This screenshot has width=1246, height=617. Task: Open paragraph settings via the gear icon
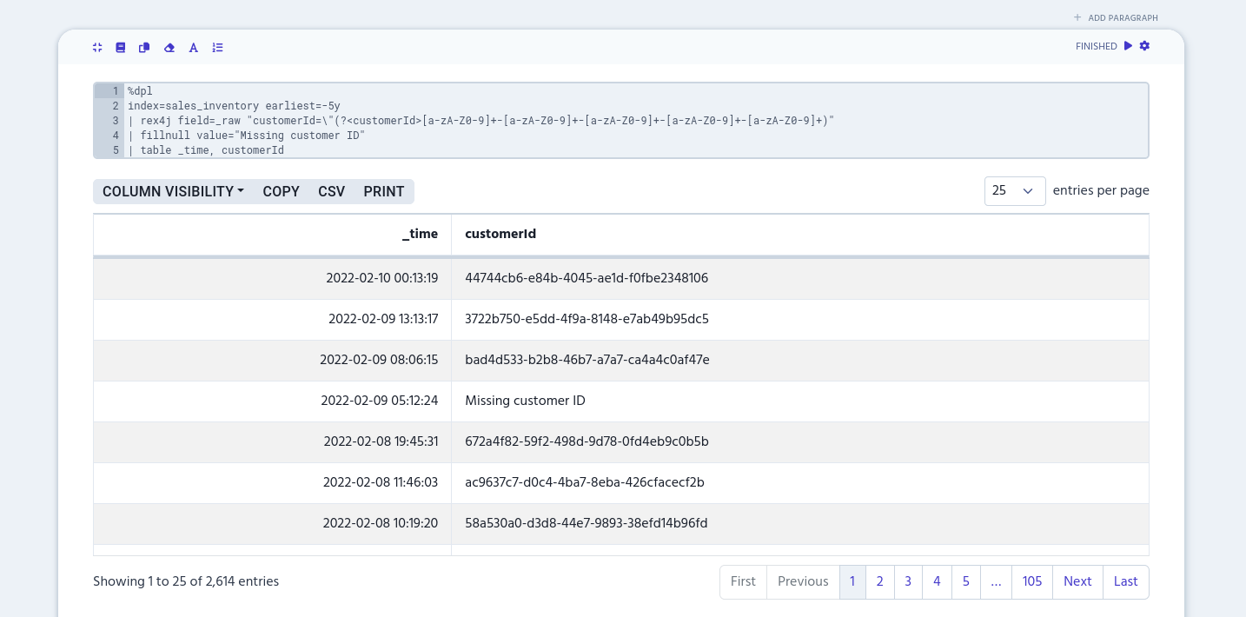pyautogui.click(x=1144, y=46)
